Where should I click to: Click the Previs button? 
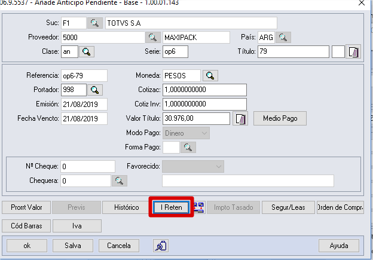pyautogui.click(x=77, y=207)
